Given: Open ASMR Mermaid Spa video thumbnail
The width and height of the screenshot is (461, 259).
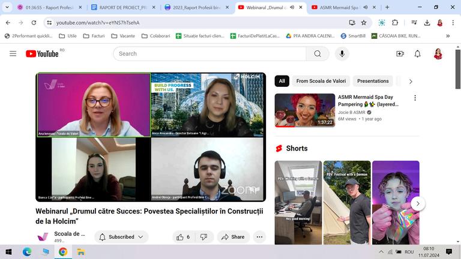Looking at the screenshot, I should click(305, 110).
